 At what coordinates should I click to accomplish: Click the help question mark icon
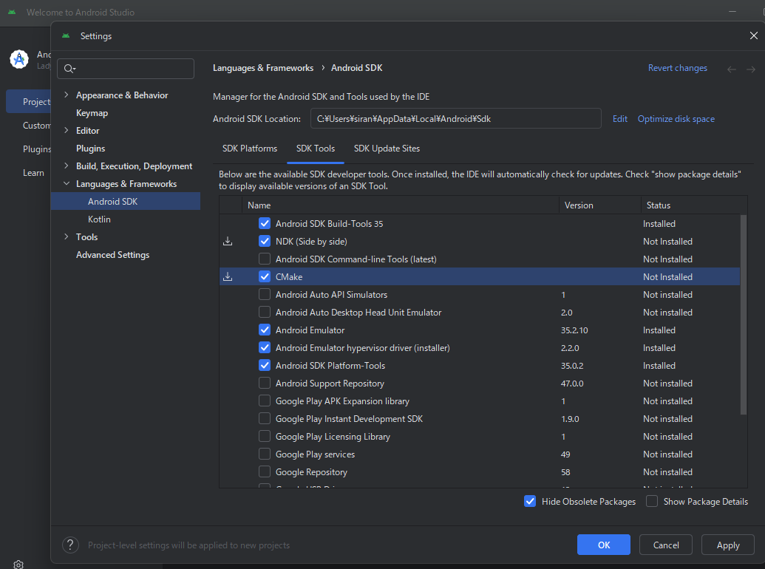click(70, 545)
